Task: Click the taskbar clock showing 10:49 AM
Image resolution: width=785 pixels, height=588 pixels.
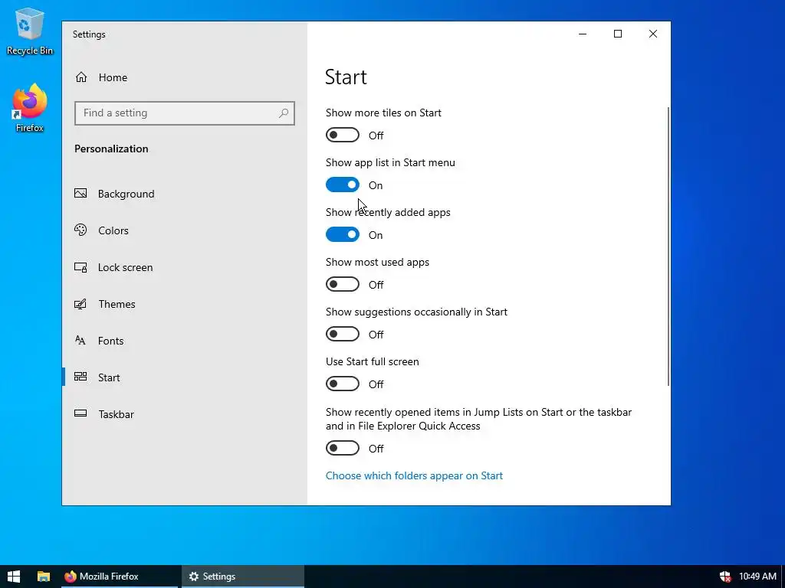Action: click(x=757, y=577)
